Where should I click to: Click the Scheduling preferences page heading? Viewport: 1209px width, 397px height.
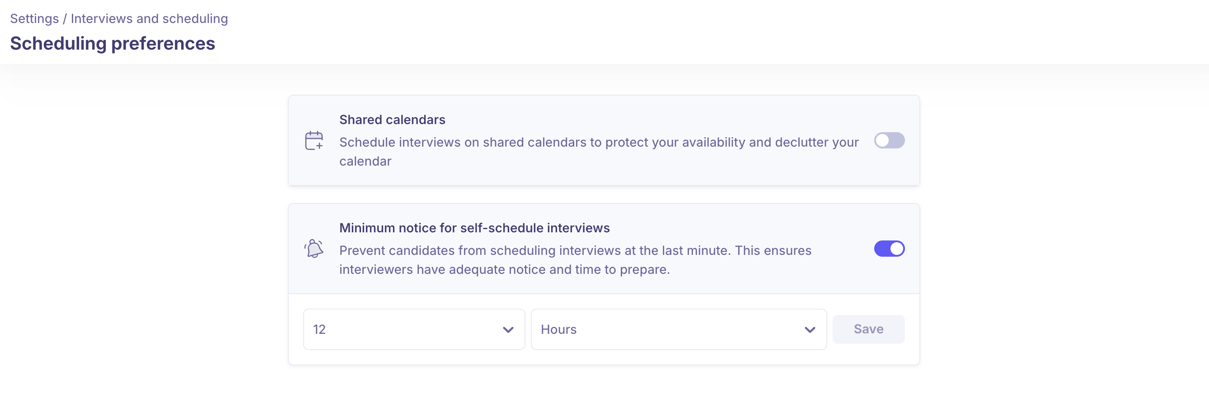[112, 44]
